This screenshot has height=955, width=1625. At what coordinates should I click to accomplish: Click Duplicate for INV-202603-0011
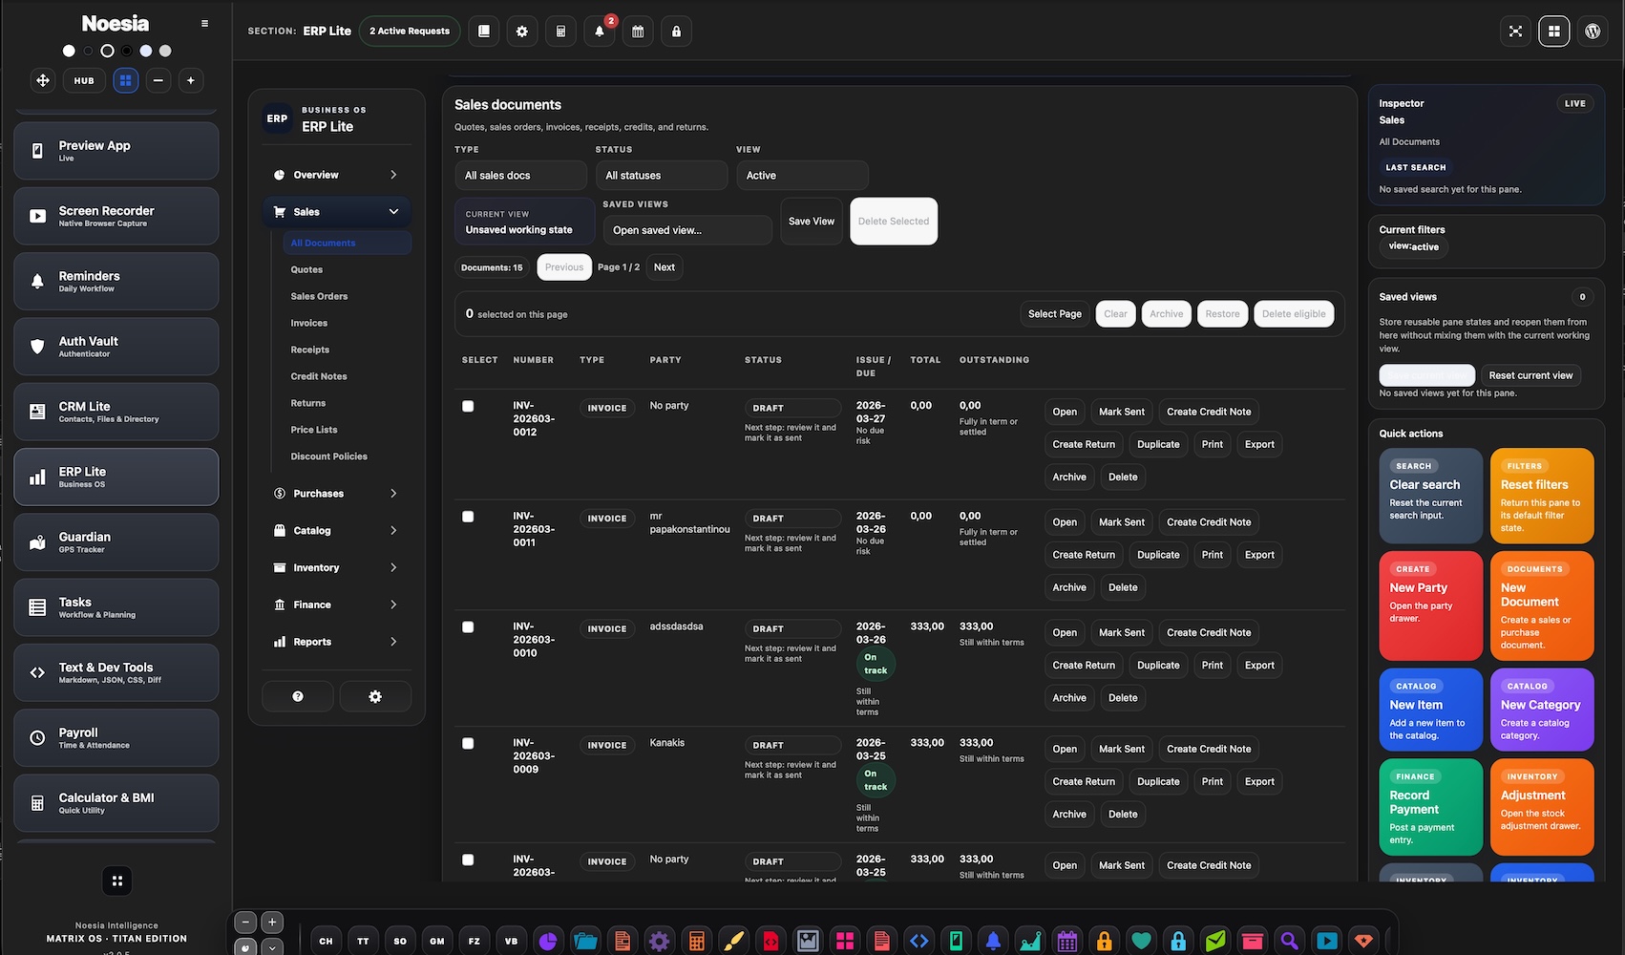[1158, 555]
